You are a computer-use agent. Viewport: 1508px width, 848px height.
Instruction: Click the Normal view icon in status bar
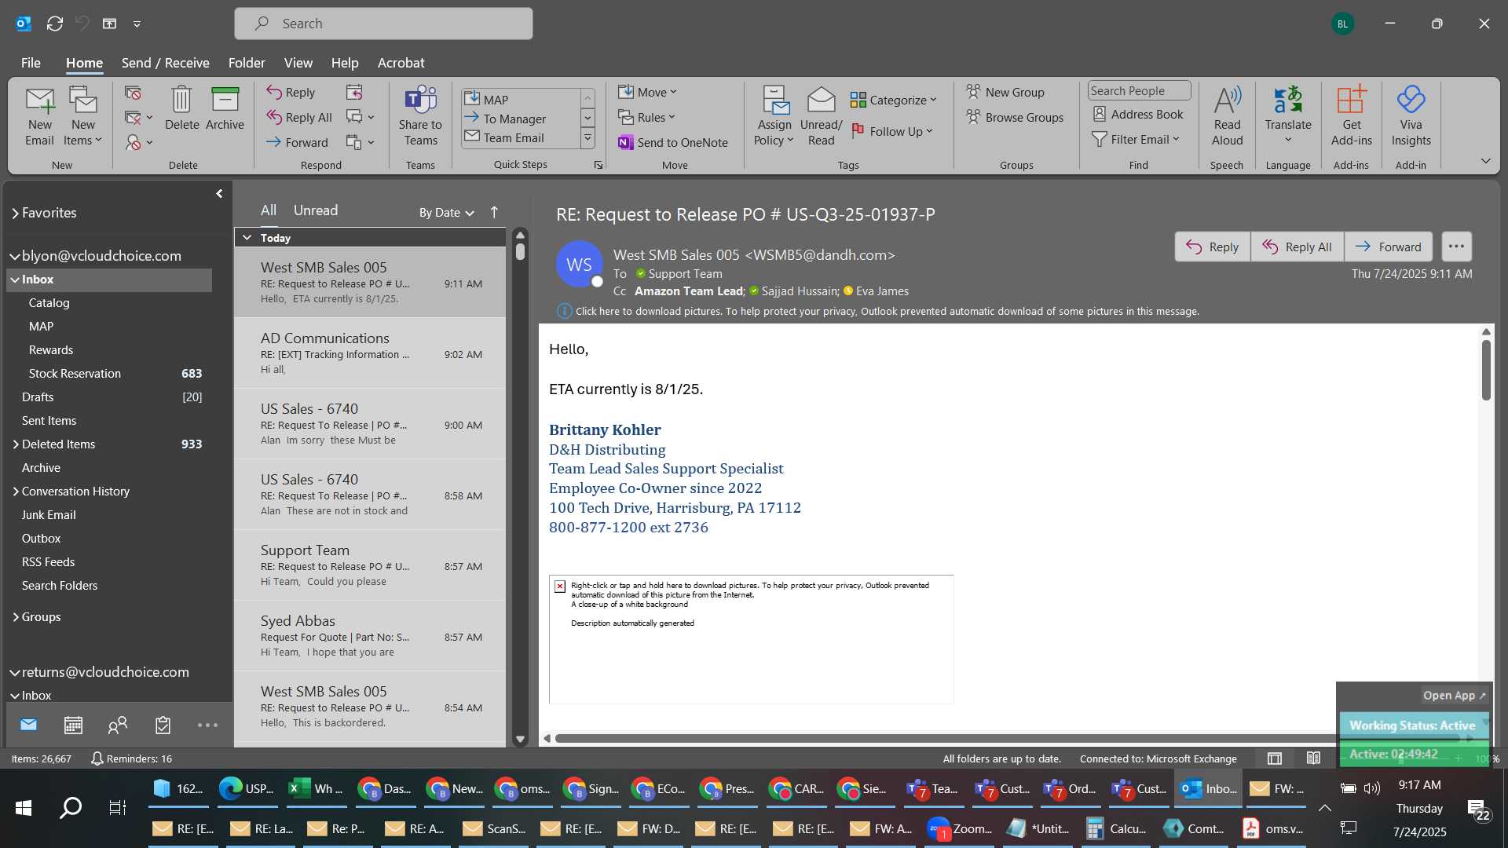[x=1275, y=758]
